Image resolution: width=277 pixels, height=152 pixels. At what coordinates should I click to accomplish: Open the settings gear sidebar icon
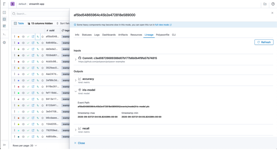[x=4, y=43]
